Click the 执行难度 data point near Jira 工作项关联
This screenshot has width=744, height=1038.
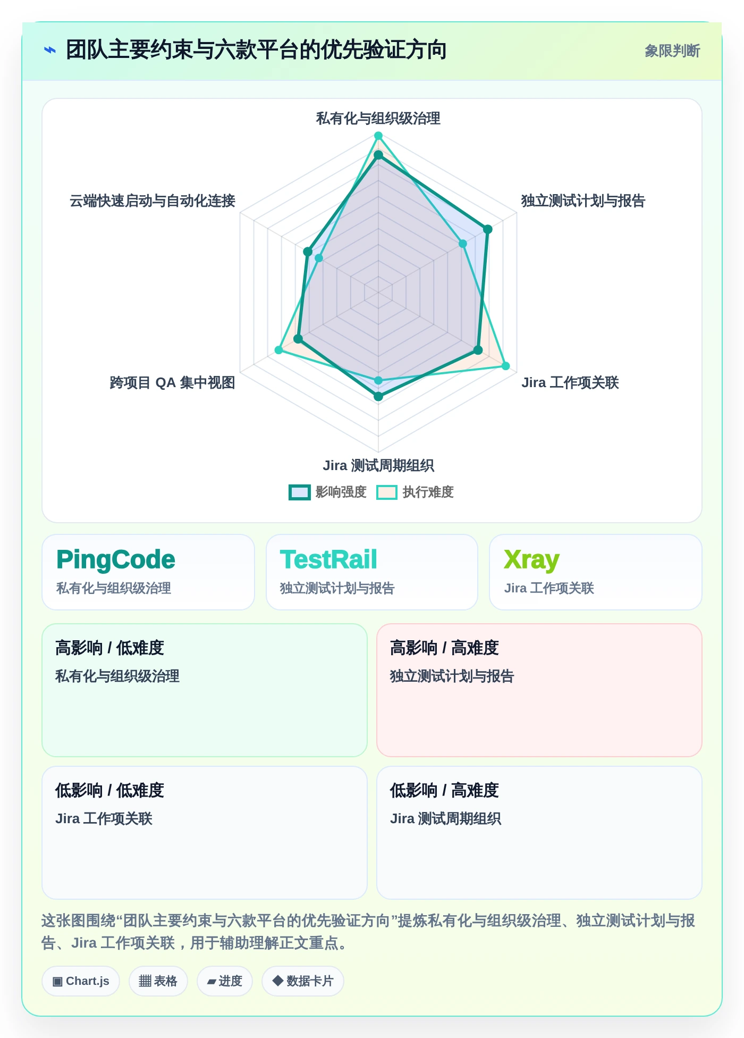pos(506,366)
